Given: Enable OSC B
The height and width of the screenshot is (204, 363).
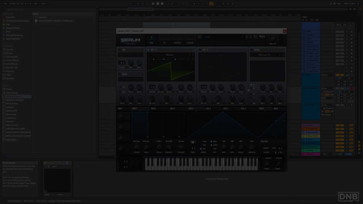Looking at the screenshot, I should point(200,50).
